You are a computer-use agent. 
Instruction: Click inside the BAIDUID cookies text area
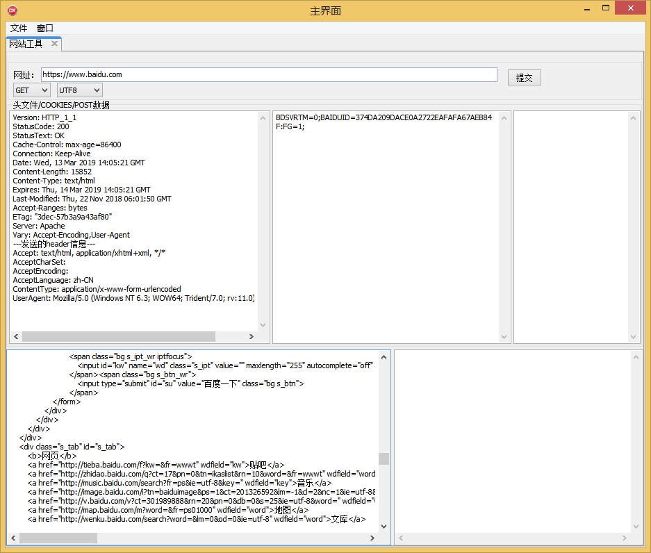point(386,227)
